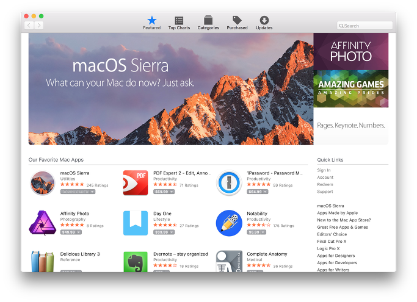Click the 18 Ratings text

tap(189, 266)
